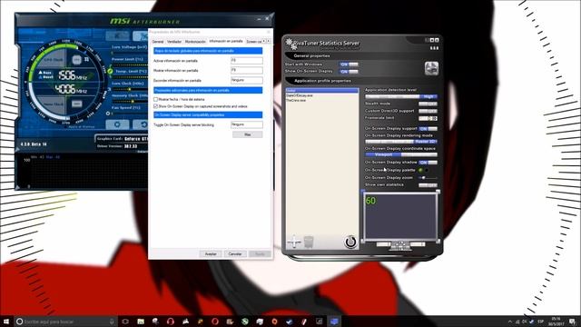
Task: Click the K button on Afterburner top bar
Action: tap(117, 35)
